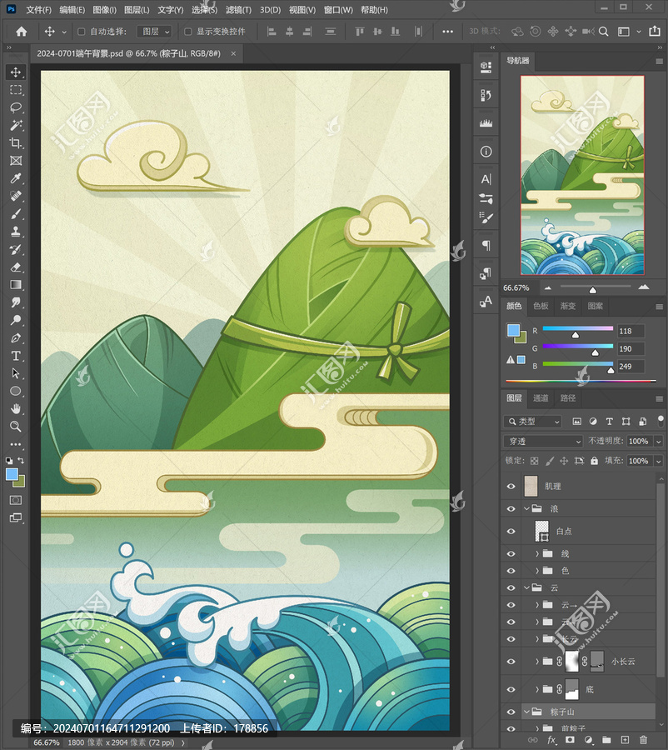Image resolution: width=668 pixels, height=750 pixels.
Task: Open the auto-select 图层 dropdown
Action: pyautogui.click(x=154, y=32)
